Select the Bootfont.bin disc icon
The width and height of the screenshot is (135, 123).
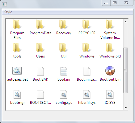point(110,71)
